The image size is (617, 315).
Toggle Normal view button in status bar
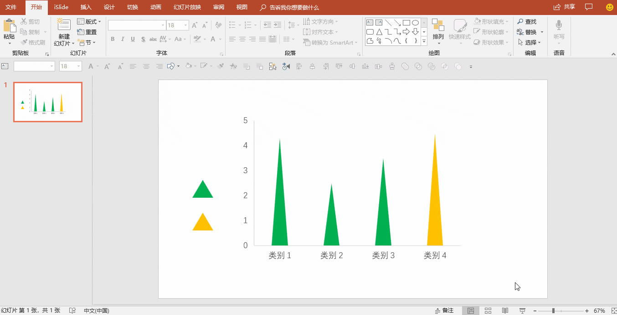click(471, 310)
